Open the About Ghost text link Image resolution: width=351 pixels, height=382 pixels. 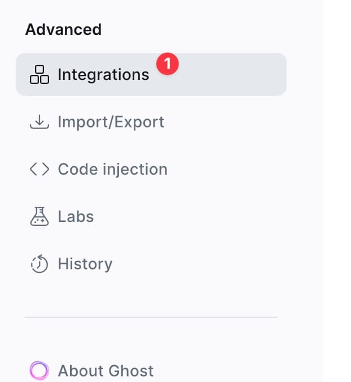point(106,371)
